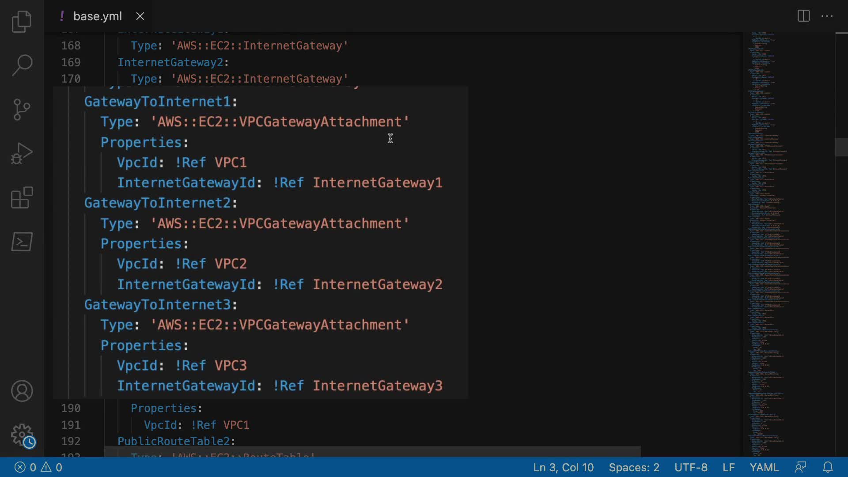Open the Spaces: 2 indentation selector

(x=634, y=467)
